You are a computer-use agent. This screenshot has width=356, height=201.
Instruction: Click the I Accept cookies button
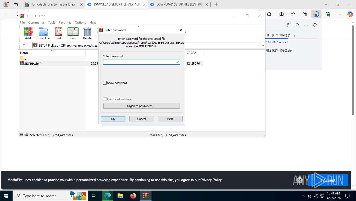click(328, 180)
